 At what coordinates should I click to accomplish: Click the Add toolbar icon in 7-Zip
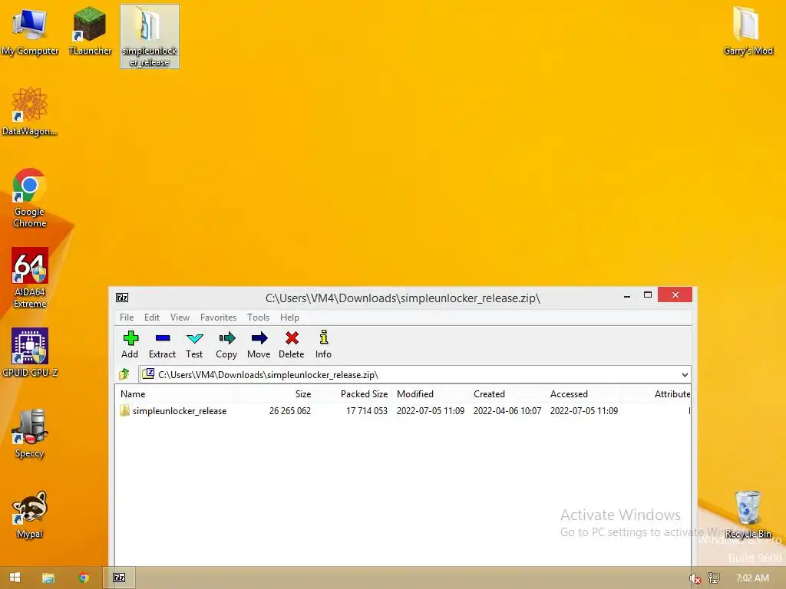coord(130,338)
